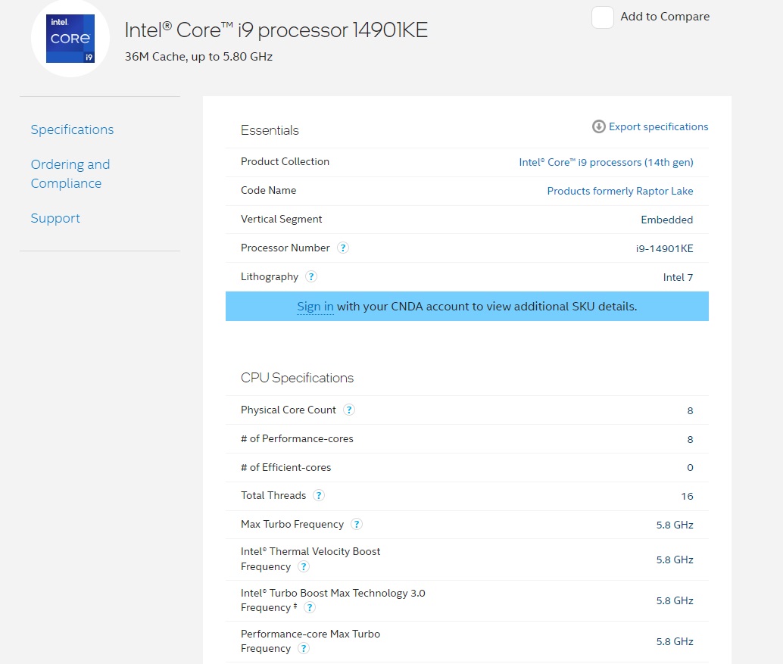This screenshot has height=664, width=783.
Task: Check the Add to Compare checkbox
Action: point(603,17)
